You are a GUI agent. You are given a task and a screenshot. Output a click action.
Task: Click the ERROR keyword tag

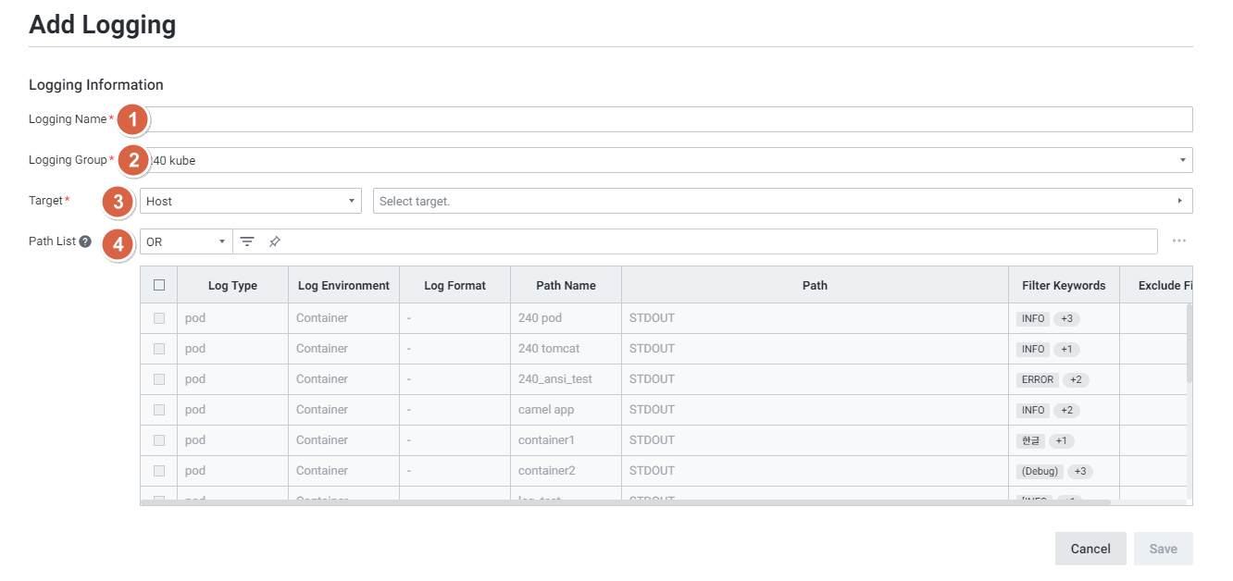pyautogui.click(x=1037, y=379)
